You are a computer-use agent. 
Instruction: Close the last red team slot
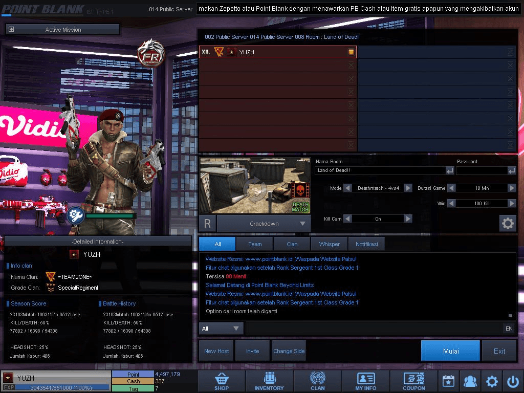351,145
